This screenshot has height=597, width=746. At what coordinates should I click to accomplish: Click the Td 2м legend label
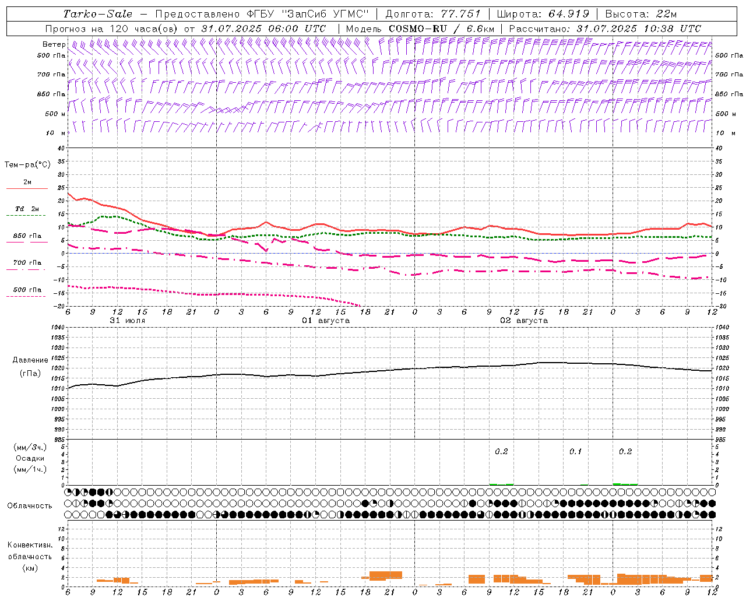(27, 209)
